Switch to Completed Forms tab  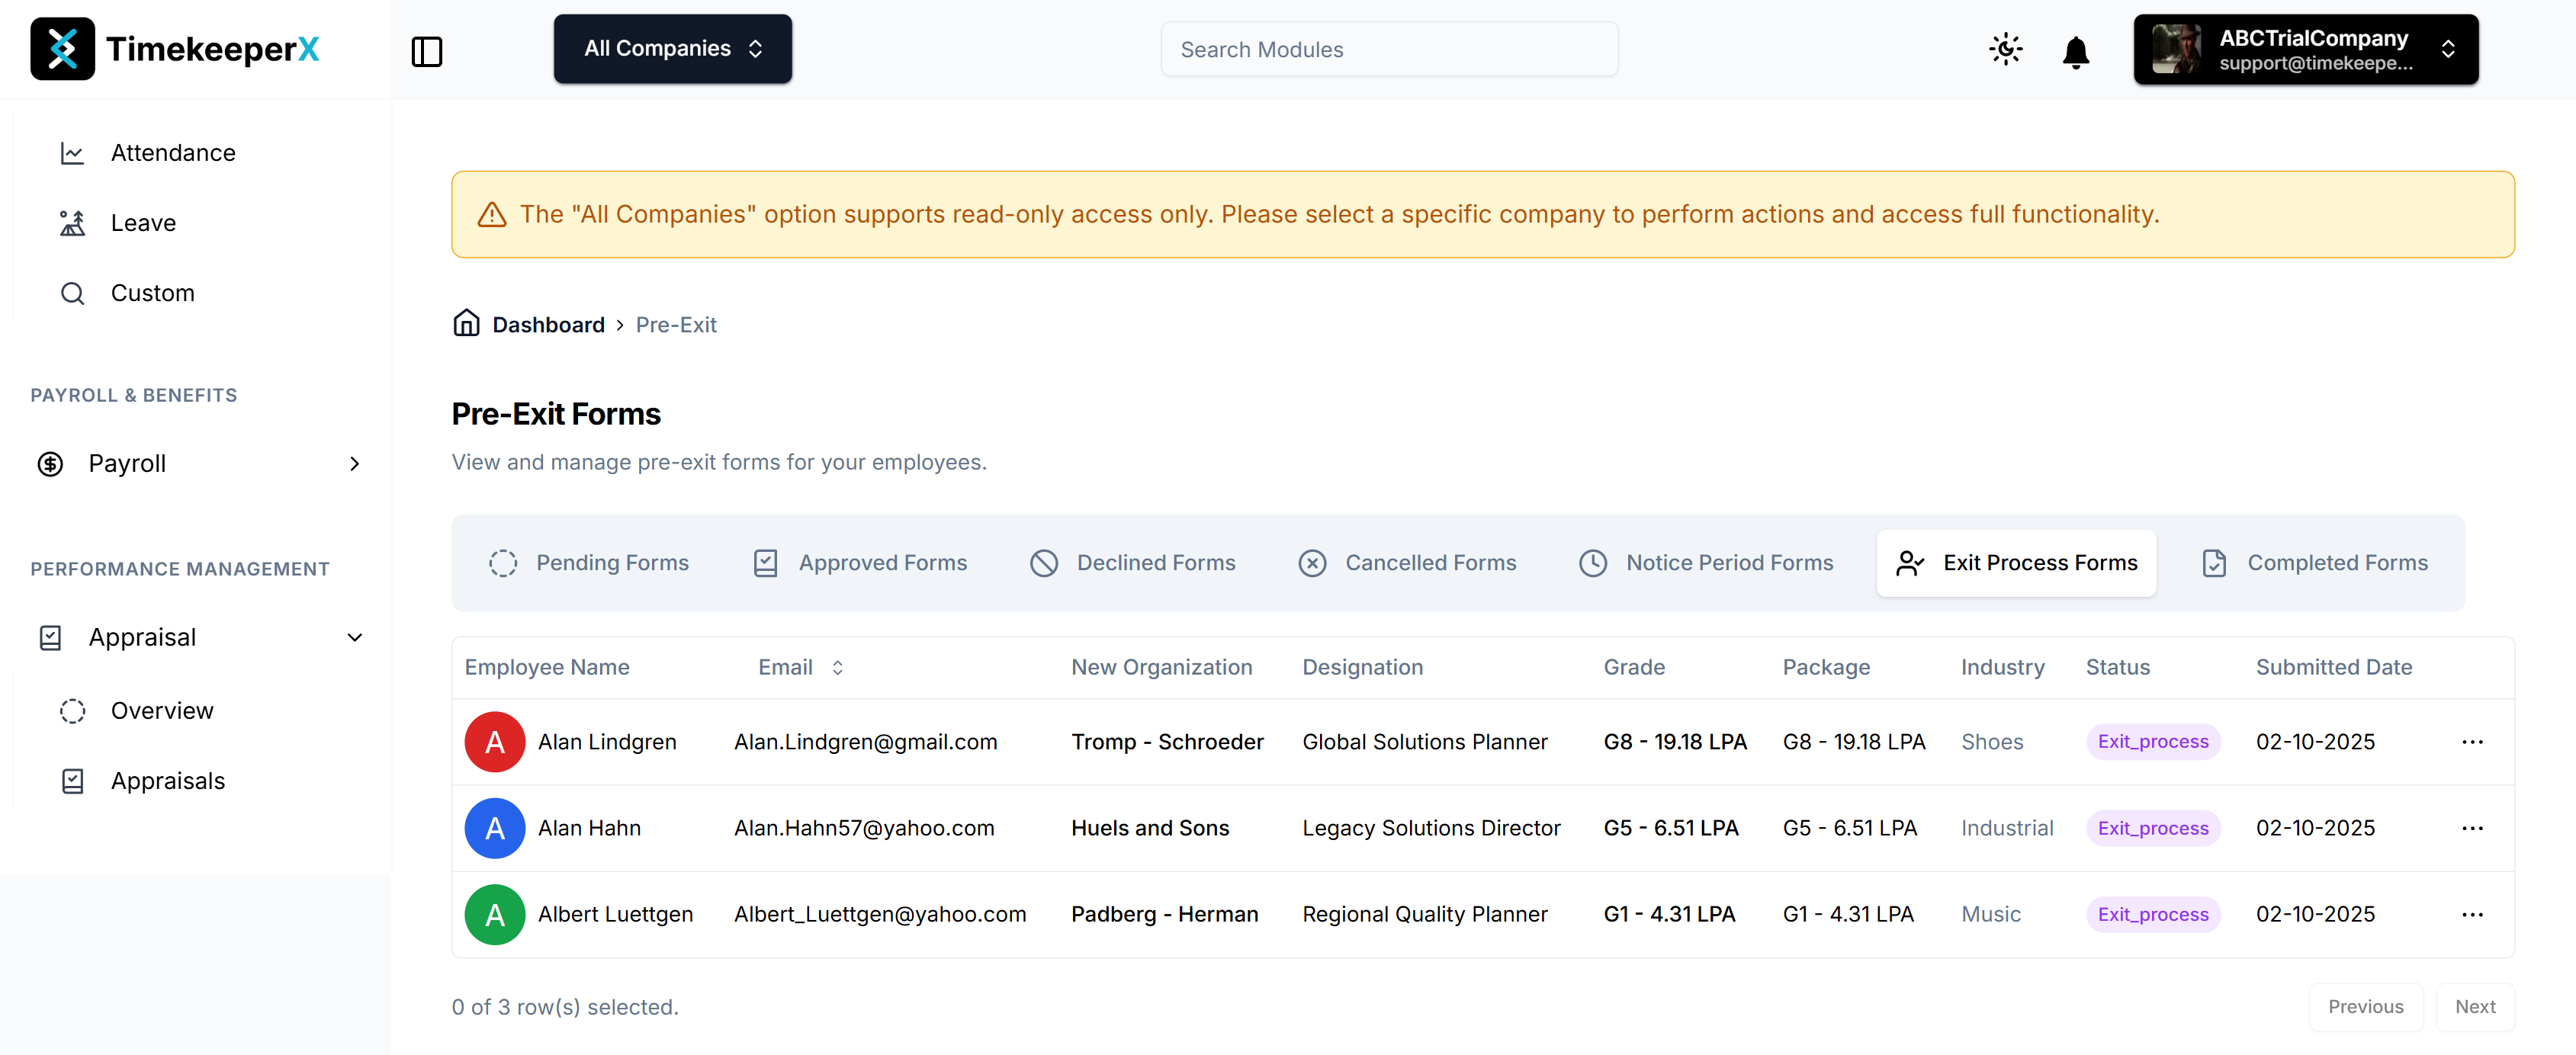[x=2314, y=563]
